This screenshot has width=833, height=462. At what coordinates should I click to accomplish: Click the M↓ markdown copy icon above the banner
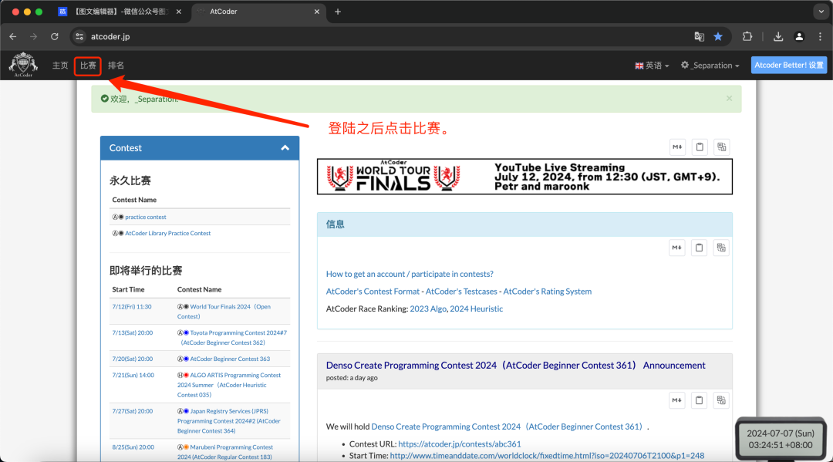676,147
